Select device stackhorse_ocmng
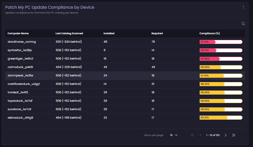Viewport: 253px width, 147px height. point(22,42)
